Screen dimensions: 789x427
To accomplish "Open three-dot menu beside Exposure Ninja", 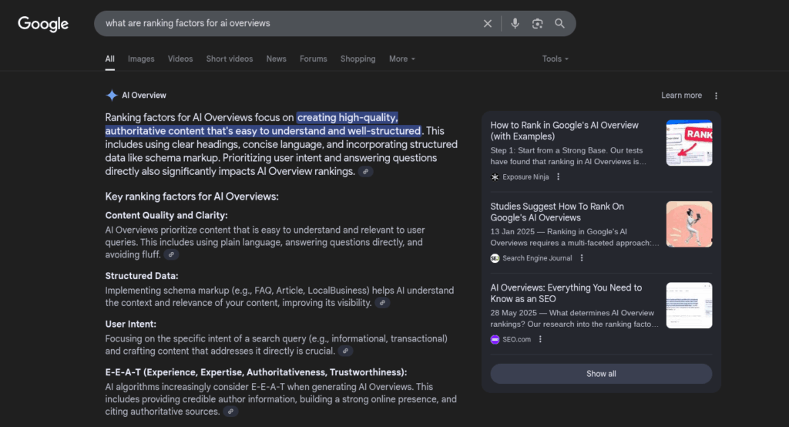I will tap(558, 177).
